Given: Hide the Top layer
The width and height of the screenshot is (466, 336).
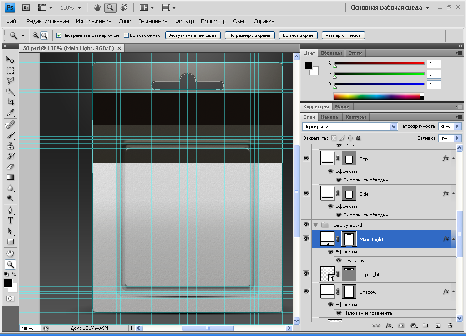Looking at the screenshot, I should (x=306, y=158).
